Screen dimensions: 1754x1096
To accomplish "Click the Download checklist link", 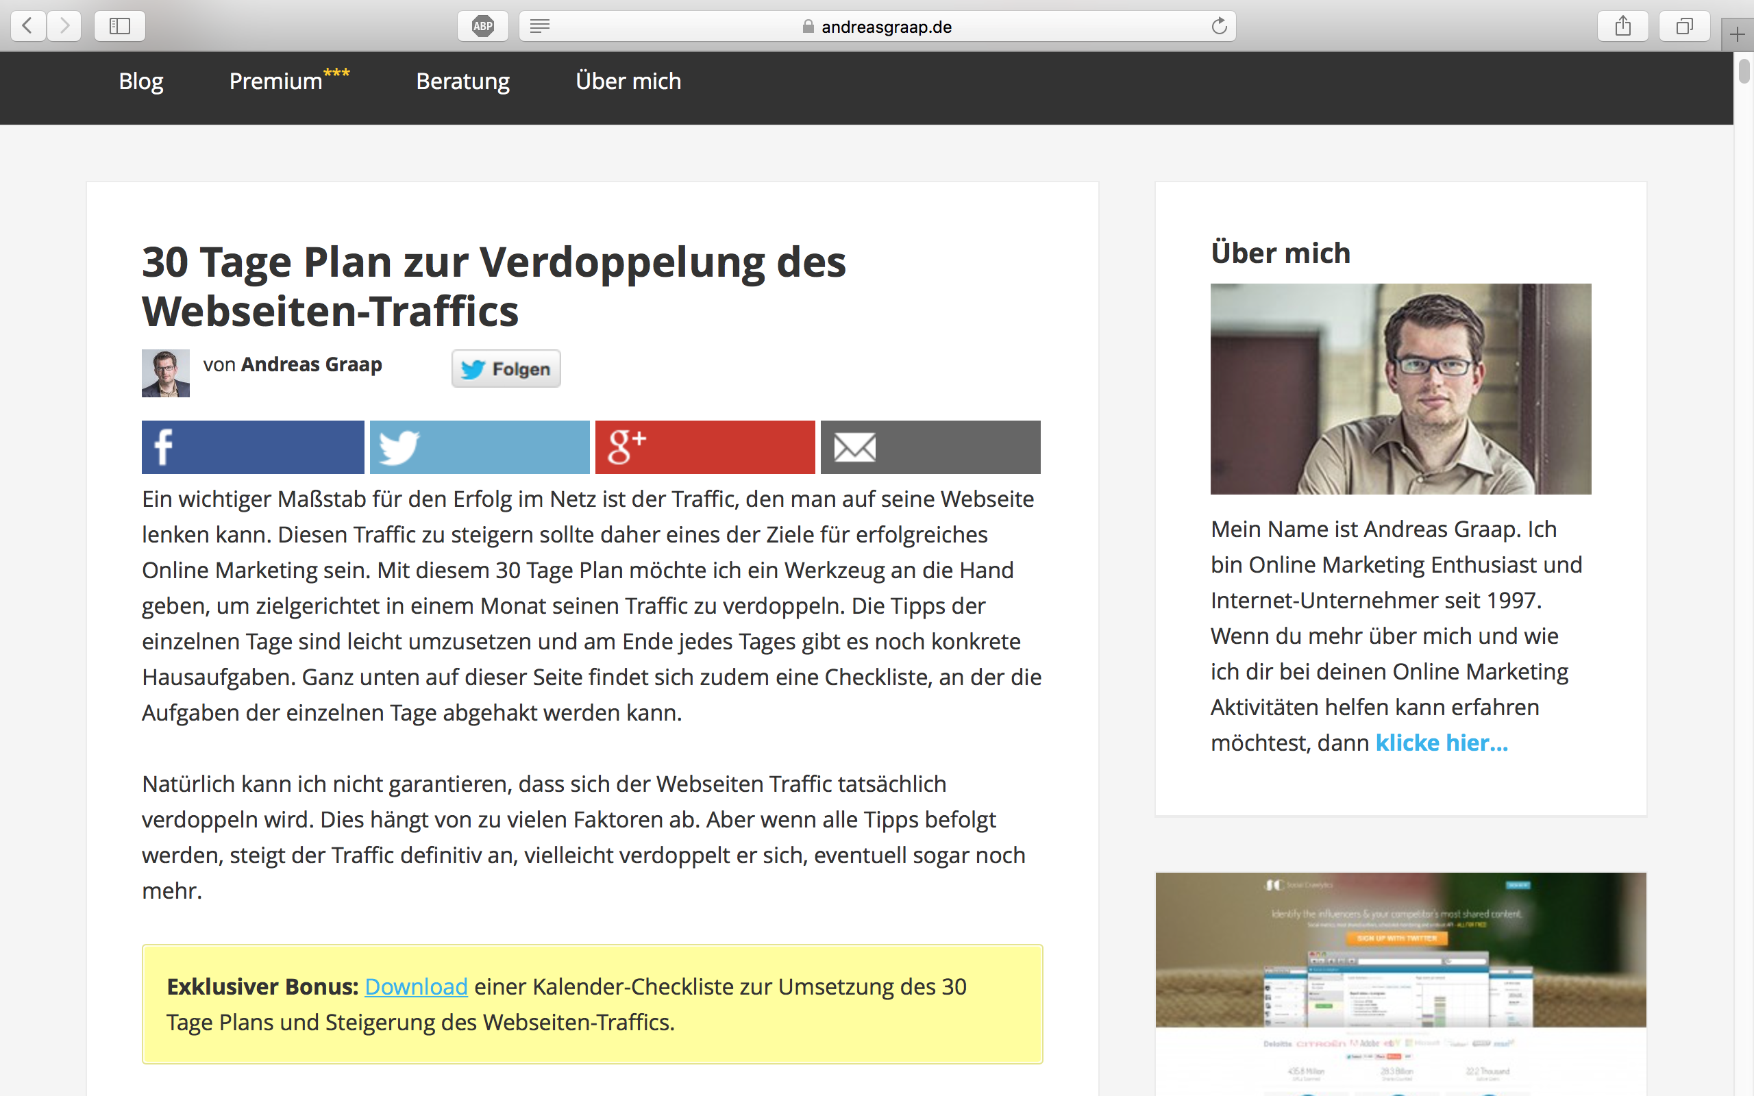I will click(416, 986).
